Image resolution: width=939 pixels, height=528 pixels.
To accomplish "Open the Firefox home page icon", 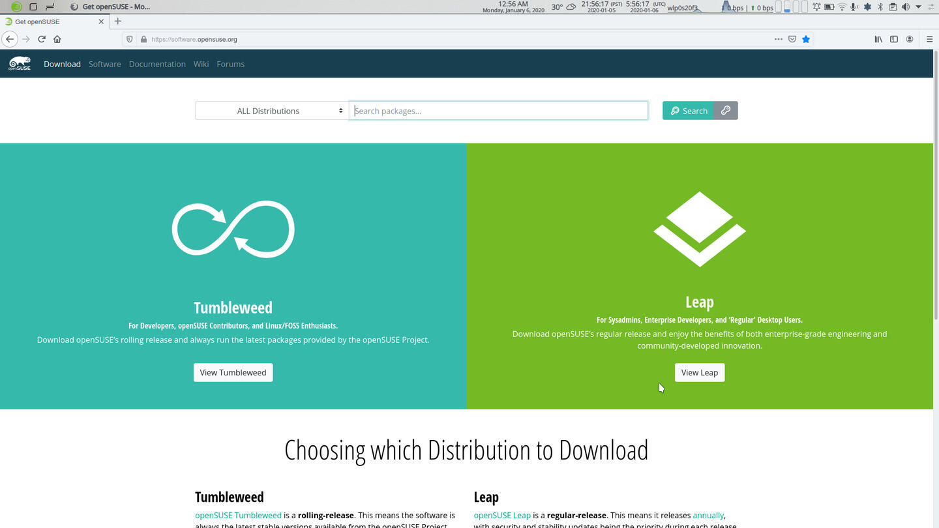I will (57, 39).
